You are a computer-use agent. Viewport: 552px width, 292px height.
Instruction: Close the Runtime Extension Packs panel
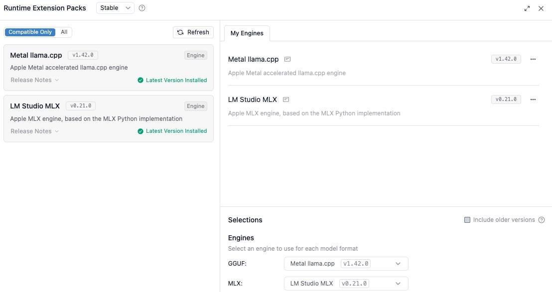[x=541, y=8]
